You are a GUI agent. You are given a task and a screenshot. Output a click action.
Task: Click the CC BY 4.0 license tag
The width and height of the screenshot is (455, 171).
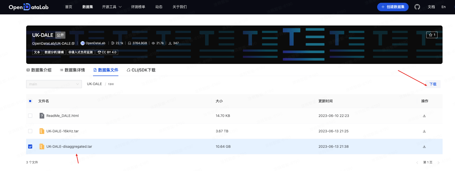107,52
